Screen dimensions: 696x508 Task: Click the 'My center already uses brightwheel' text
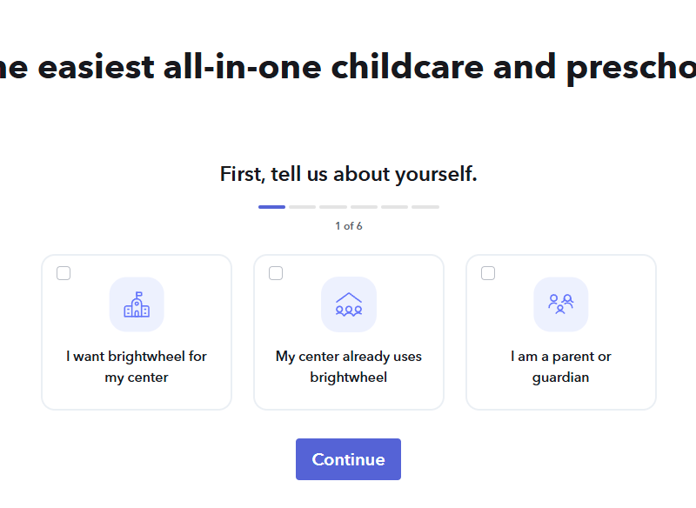point(349,367)
